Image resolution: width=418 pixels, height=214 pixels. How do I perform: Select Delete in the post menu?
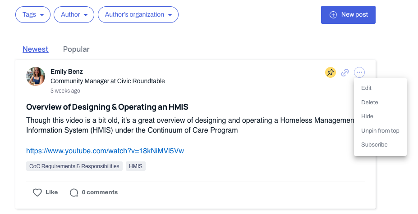point(369,103)
